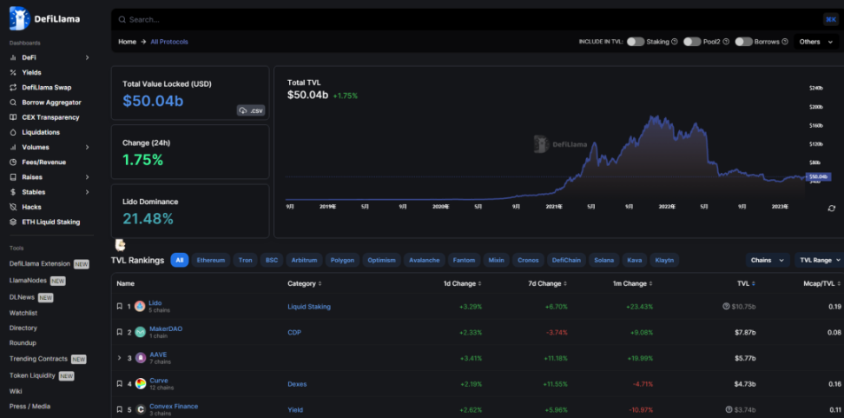This screenshot has height=418, width=844.
Task: Expand the Volumes sidebar submenu
Action: 87,147
